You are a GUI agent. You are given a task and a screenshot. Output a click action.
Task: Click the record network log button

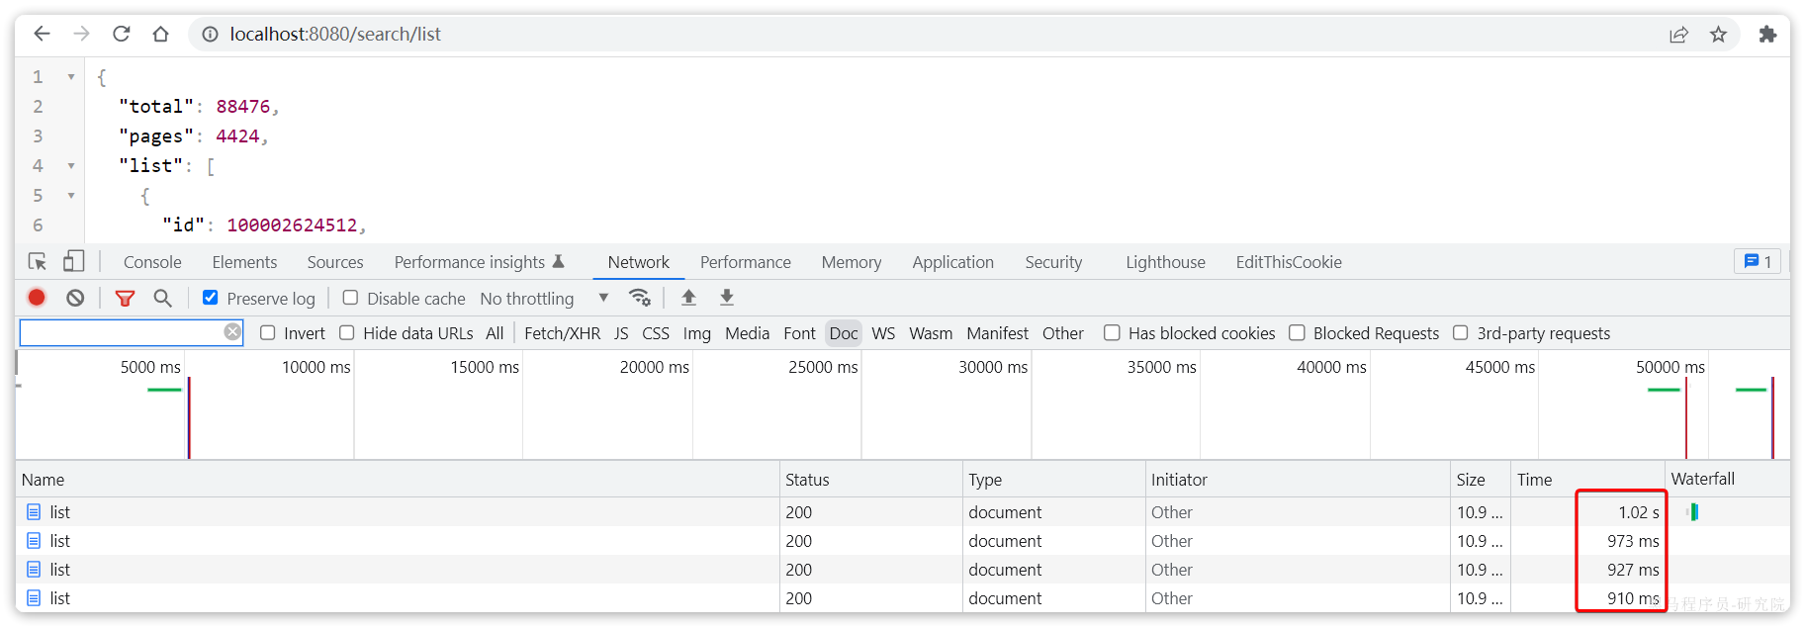37,298
